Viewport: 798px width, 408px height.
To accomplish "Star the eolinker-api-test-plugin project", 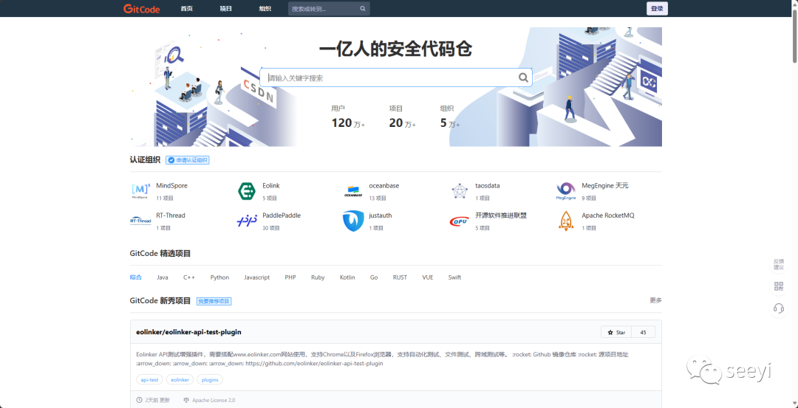I will pyautogui.click(x=616, y=332).
